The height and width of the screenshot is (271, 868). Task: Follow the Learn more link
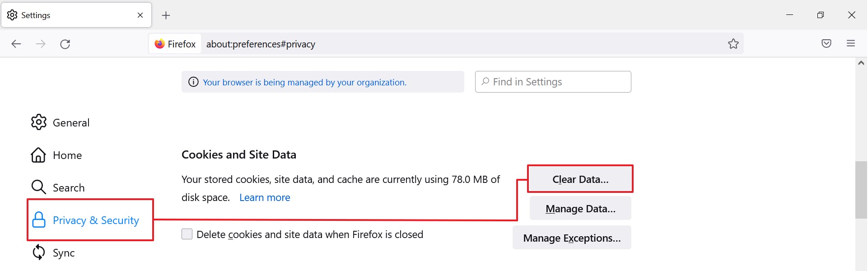(265, 197)
